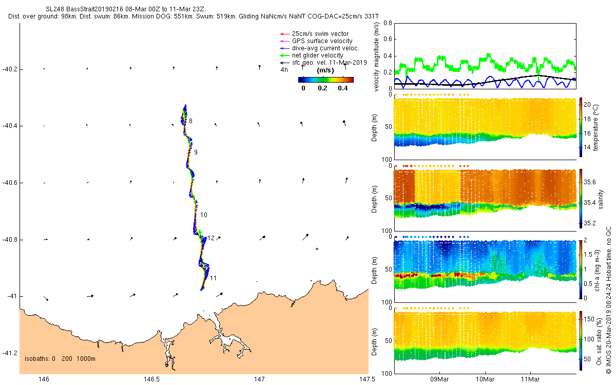616x385 pixels.
Task: Click the '-40.8' latitude tick label
Action: click(x=10, y=240)
